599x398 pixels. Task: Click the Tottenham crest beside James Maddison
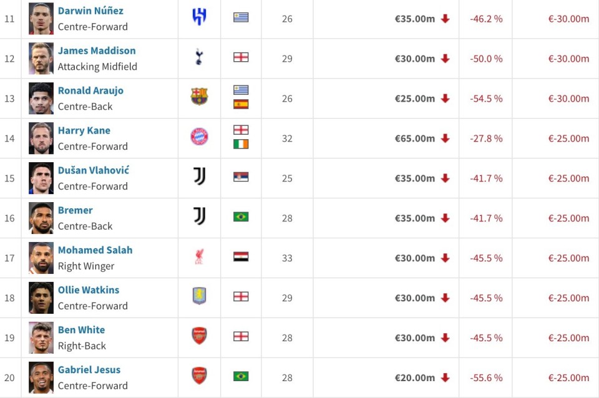click(199, 58)
